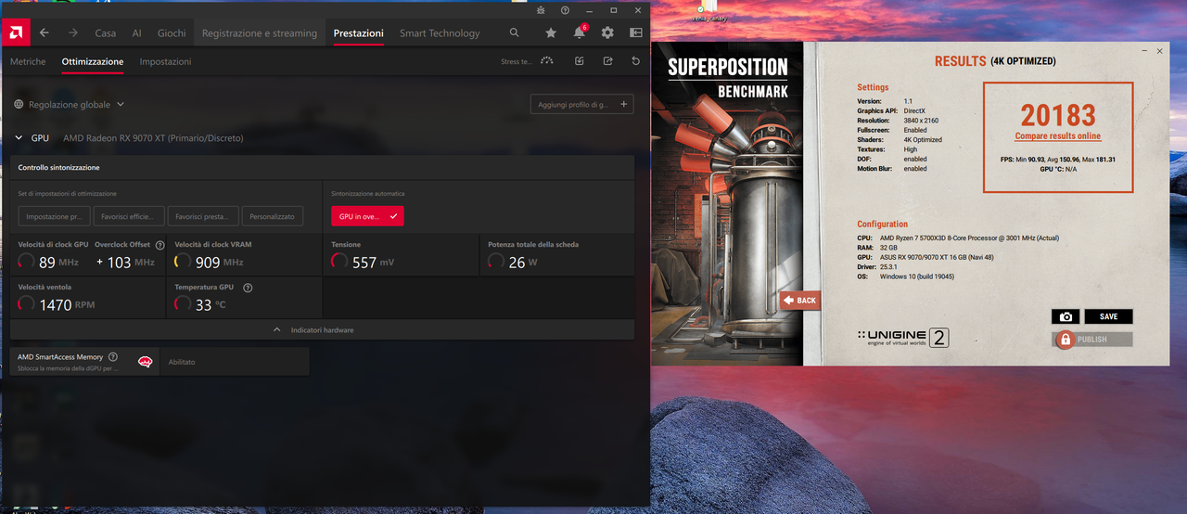Click the AMD logo home icon
Image resolution: width=1187 pixels, height=514 pixels.
click(x=14, y=32)
